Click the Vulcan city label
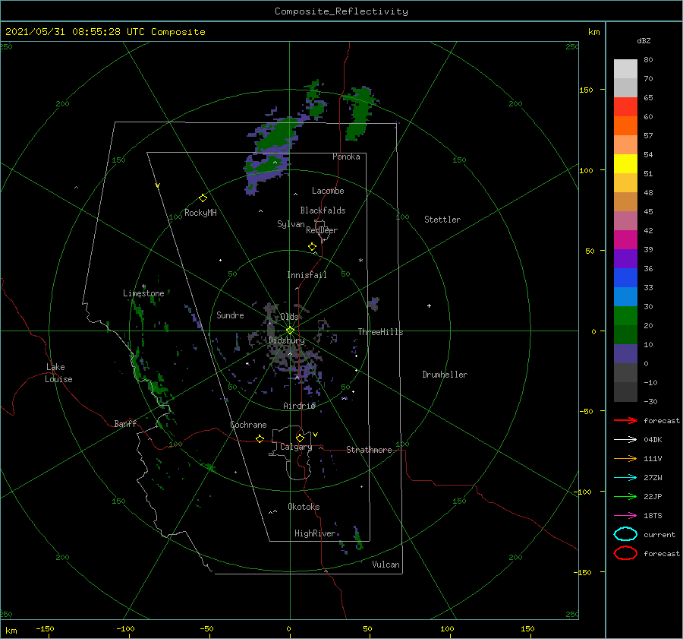Viewport: 683px width, 639px height. 386,565
